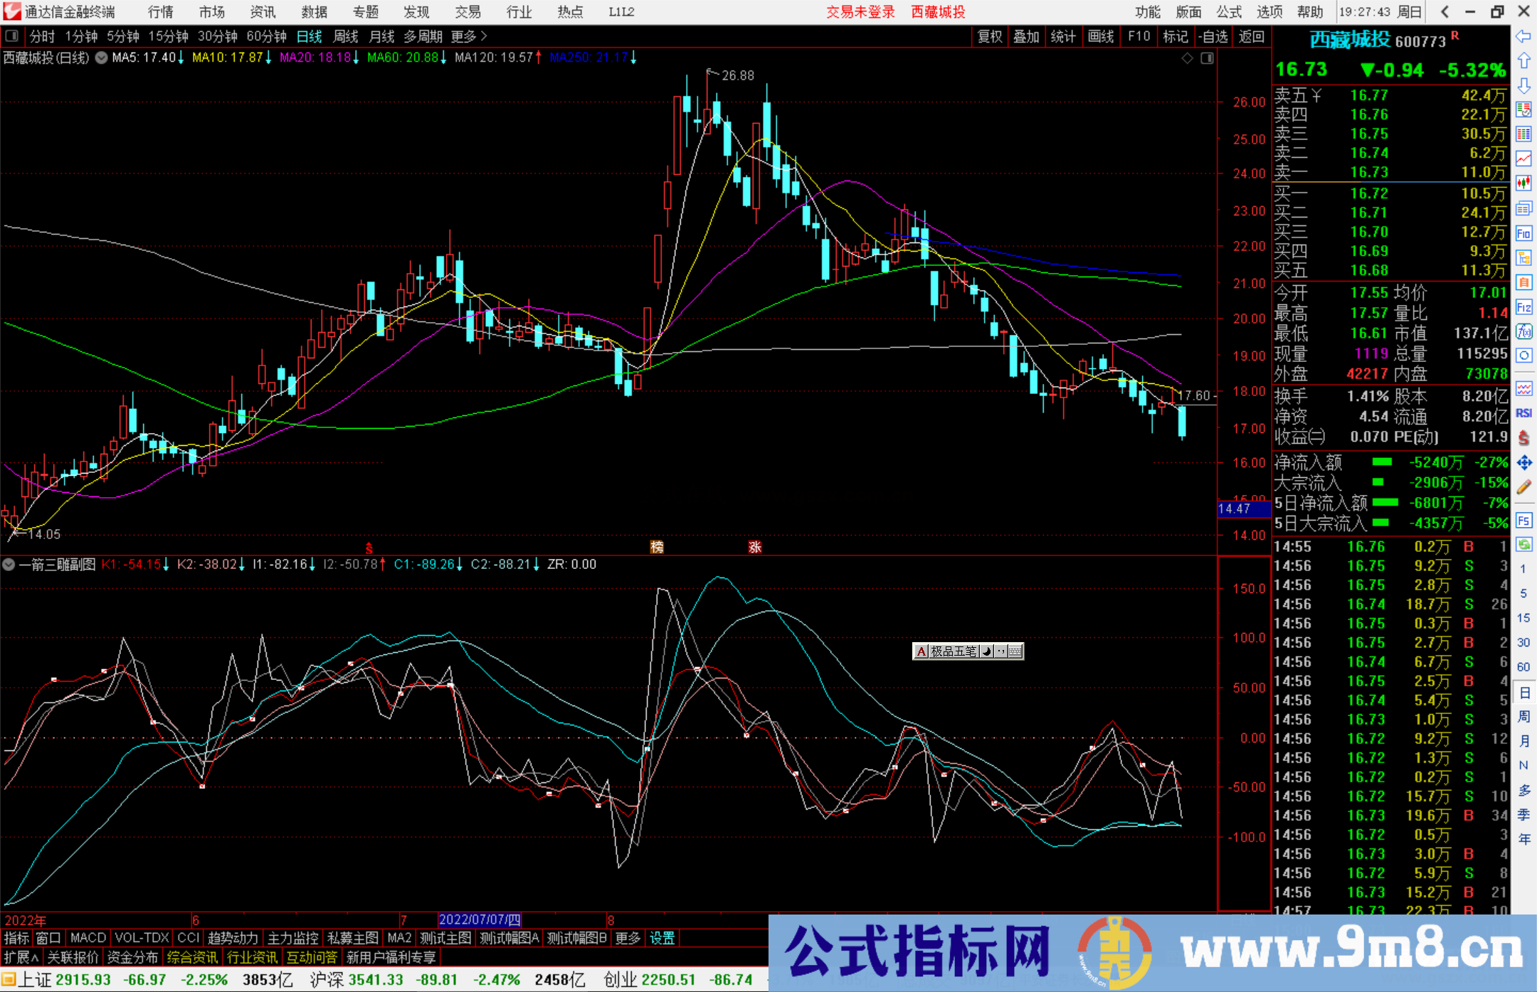1537x992 pixels.
Task: Select the pencil drawing tool icon
Action: coord(1523,487)
